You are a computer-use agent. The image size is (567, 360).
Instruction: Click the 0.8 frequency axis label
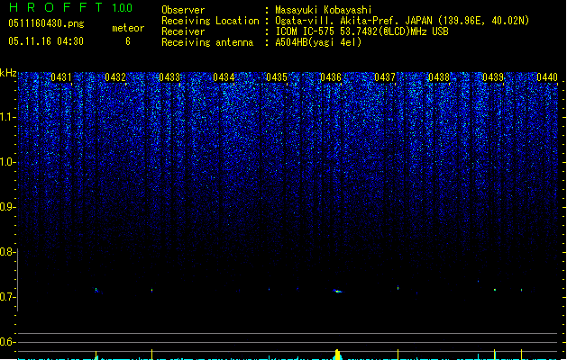coord(7,252)
